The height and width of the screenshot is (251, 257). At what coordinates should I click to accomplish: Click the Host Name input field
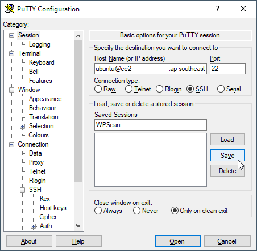pyautogui.click(x=151, y=69)
